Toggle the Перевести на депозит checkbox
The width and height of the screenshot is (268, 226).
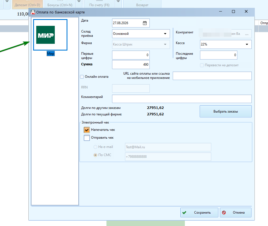point(202,65)
